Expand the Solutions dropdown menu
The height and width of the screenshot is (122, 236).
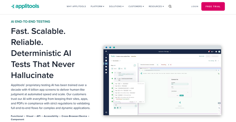116,7
